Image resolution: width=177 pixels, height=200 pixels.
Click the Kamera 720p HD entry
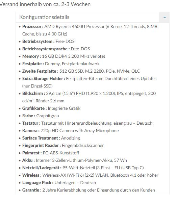point(70,131)
